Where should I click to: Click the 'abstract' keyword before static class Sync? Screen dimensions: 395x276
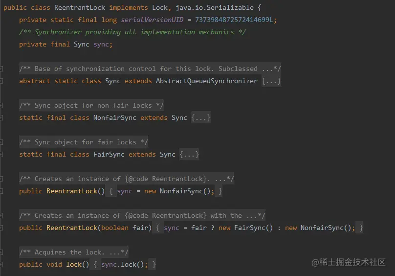click(x=35, y=81)
